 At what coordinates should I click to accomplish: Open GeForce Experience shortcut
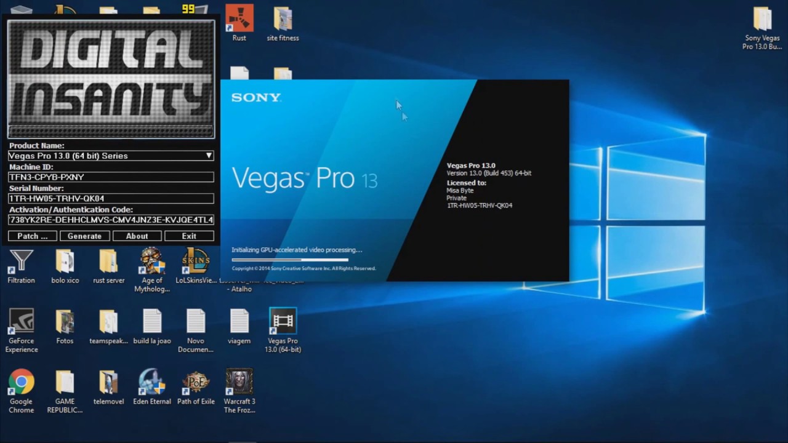tap(21, 331)
